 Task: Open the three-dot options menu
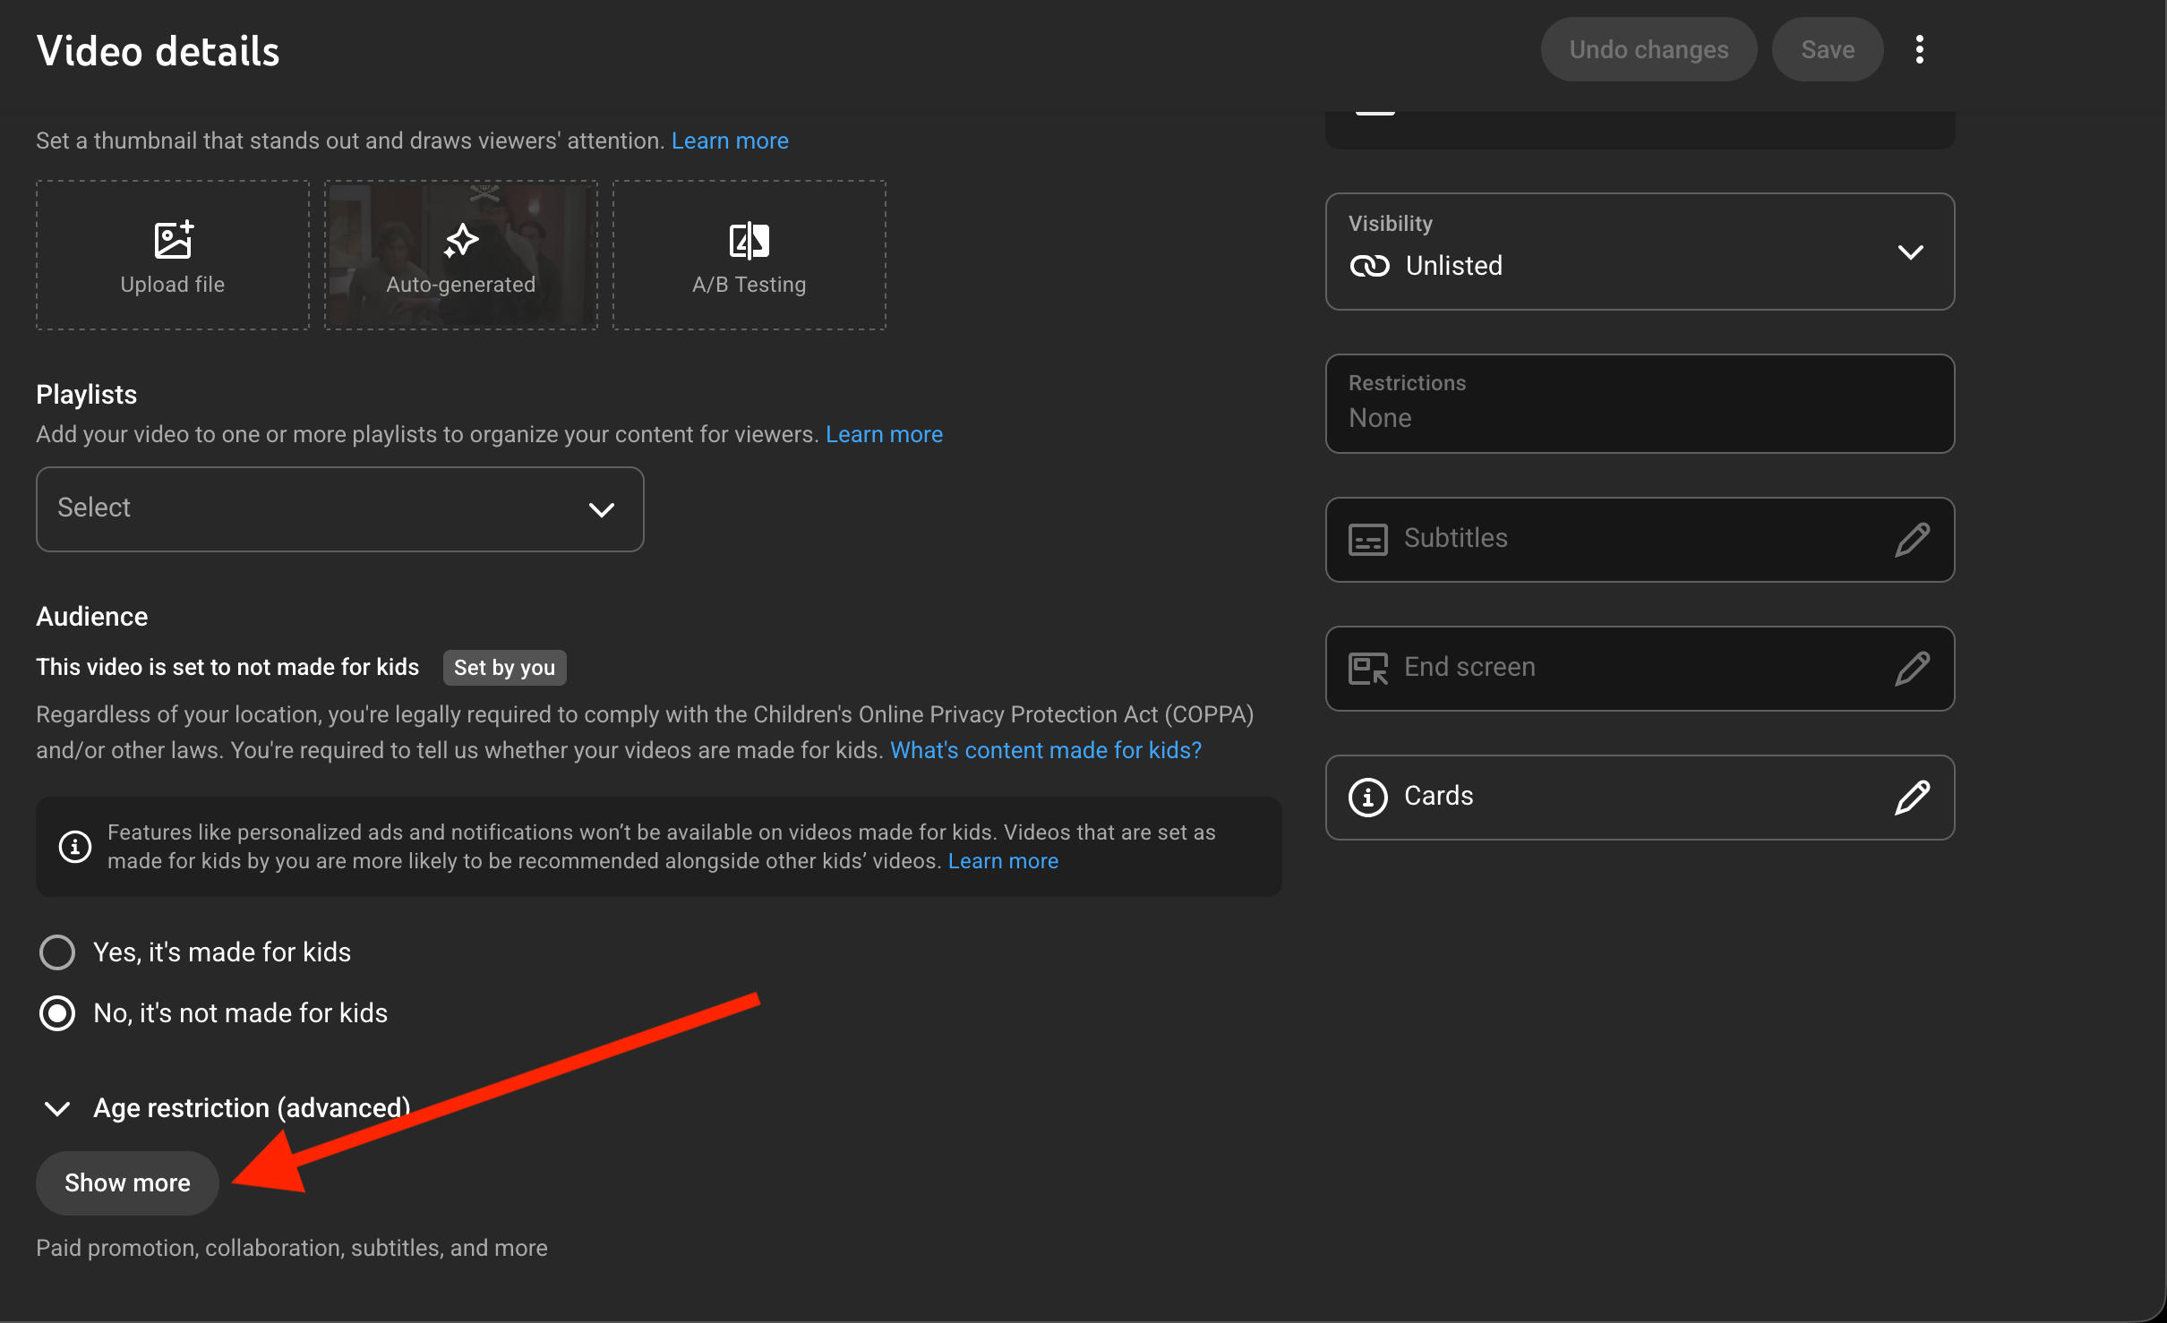1919,50
